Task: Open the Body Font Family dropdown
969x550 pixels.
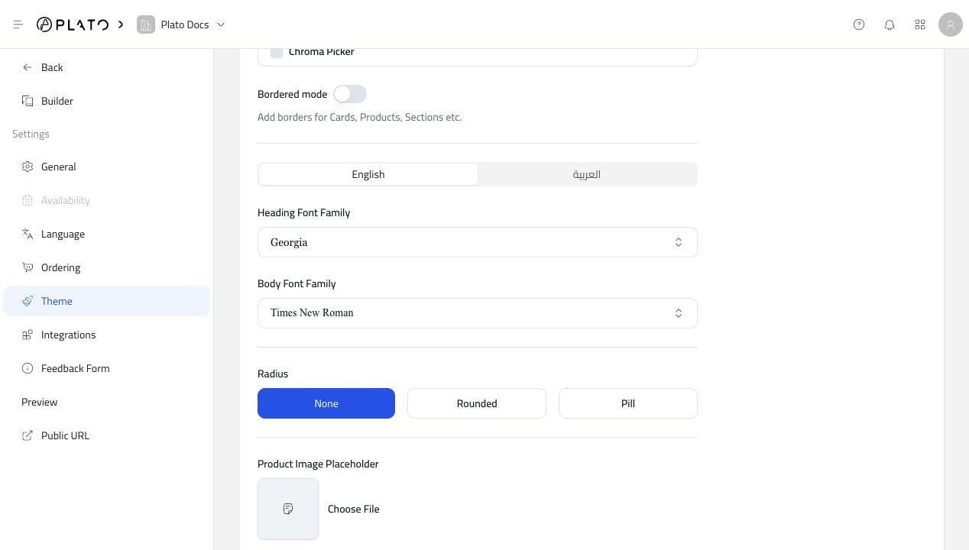Action: 478,313
